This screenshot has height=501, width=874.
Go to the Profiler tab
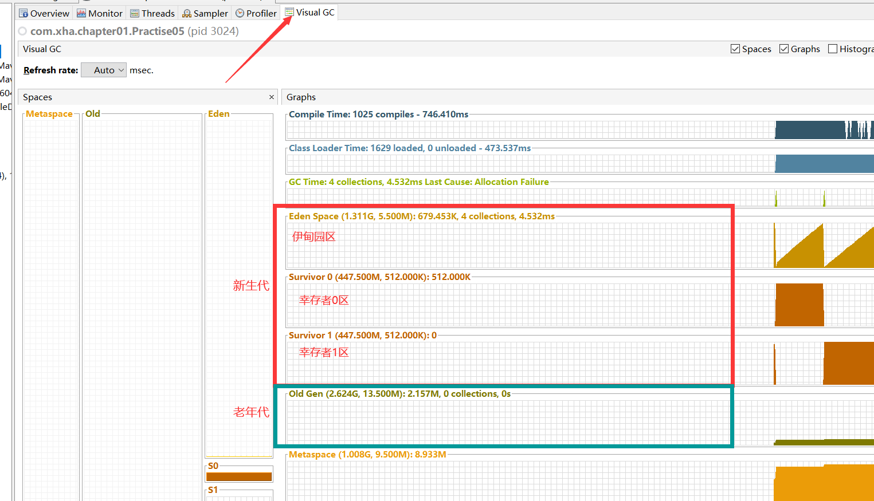(x=256, y=13)
